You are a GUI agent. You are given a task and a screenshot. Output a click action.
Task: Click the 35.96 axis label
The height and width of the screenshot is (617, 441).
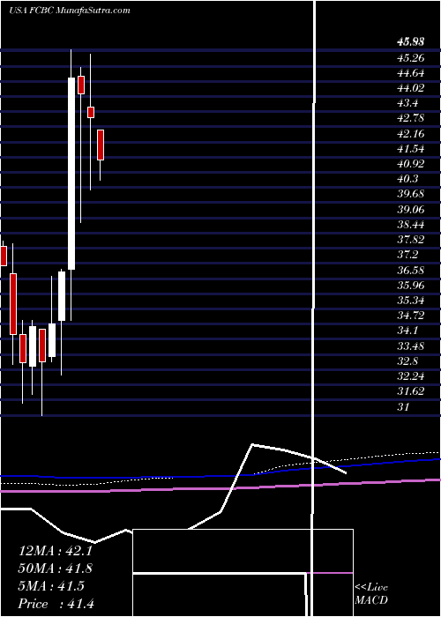coord(411,286)
